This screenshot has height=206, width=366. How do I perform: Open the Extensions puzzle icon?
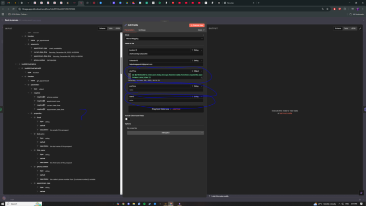345,9
